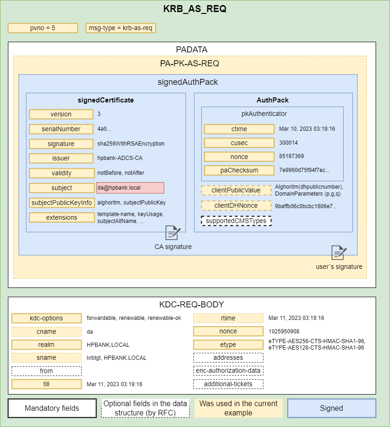
Task: Select the pvno = 5 box
Action: pos(43,28)
